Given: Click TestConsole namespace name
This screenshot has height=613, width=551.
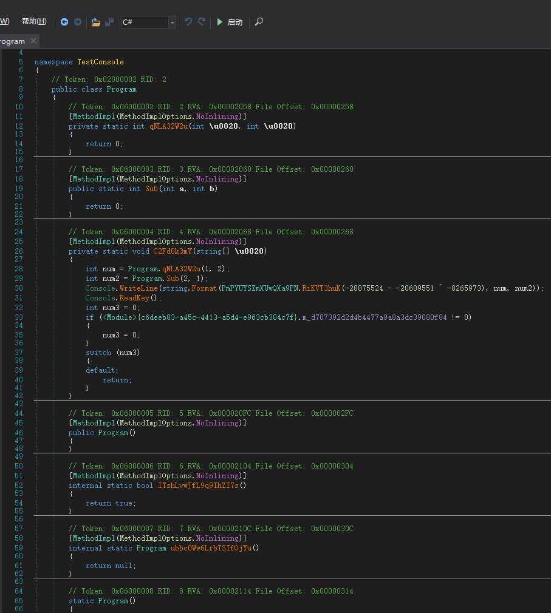Looking at the screenshot, I should [100, 62].
